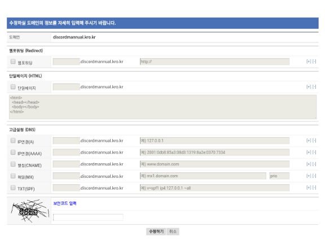Image resolution: width=325 pixels, height=240 pixels.
Task: Add a TXT(SPF) row with [+]
Action: pyautogui.click(x=309, y=187)
